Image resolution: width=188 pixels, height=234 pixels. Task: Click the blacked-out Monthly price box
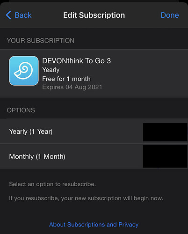click(x=165, y=156)
